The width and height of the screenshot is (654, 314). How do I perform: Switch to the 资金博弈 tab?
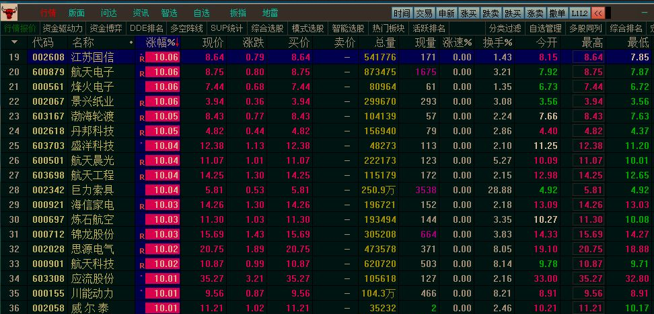point(106,28)
